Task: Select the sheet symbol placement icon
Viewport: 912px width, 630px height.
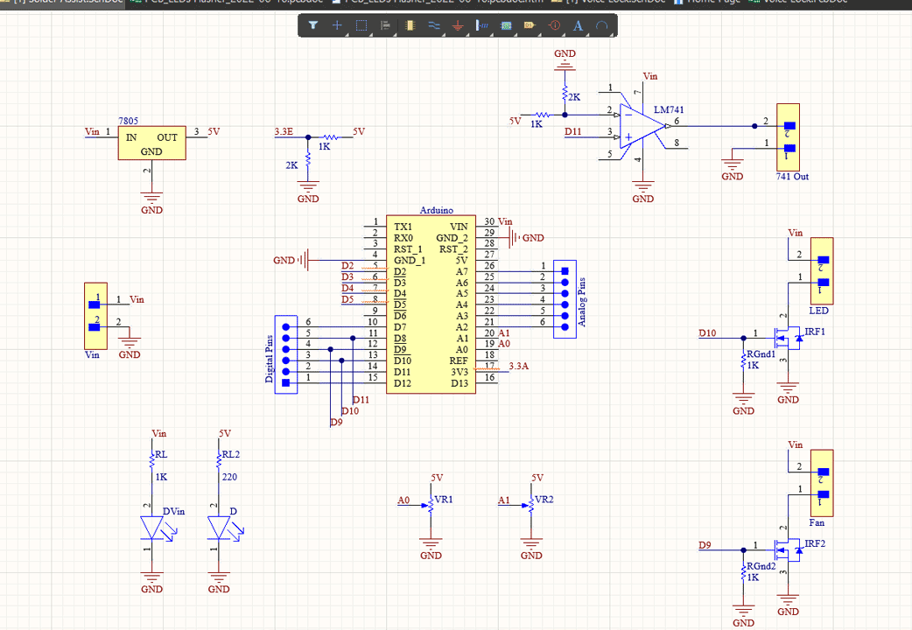Action: click(x=506, y=26)
